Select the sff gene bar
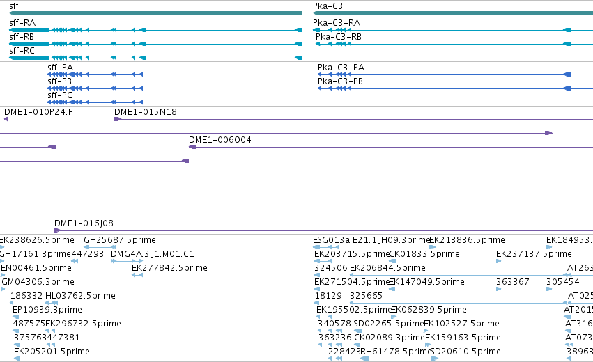 155,13
